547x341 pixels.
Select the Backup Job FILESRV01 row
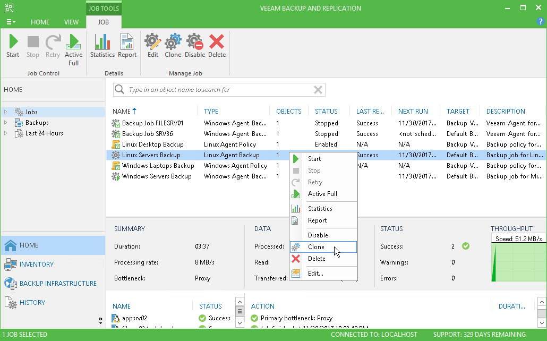tap(326, 123)
